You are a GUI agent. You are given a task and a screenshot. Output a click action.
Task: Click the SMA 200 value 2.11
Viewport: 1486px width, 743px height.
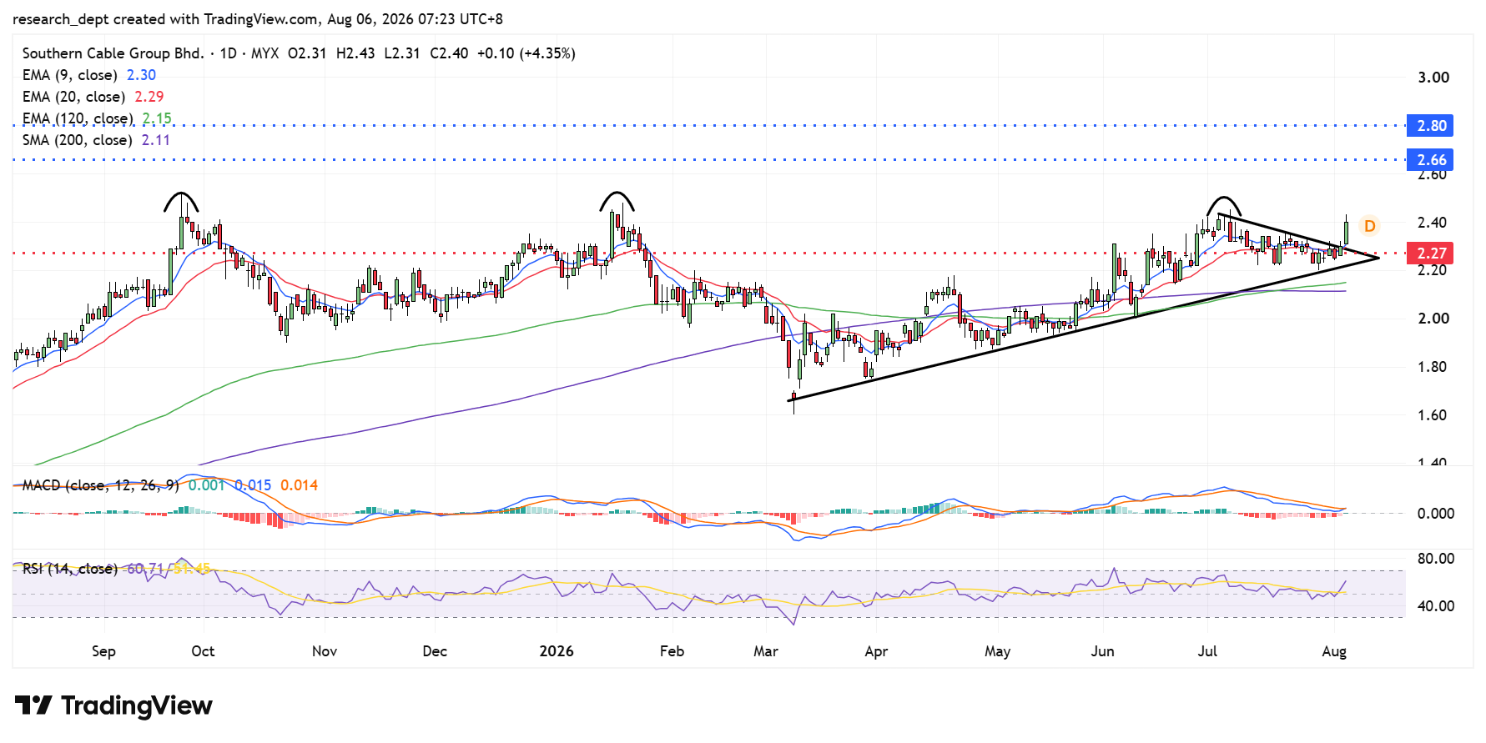156,140
